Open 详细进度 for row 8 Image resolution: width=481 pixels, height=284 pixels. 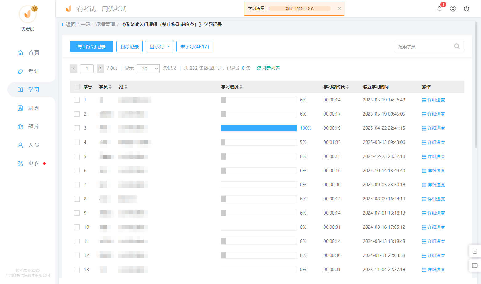tap(433, 199)
